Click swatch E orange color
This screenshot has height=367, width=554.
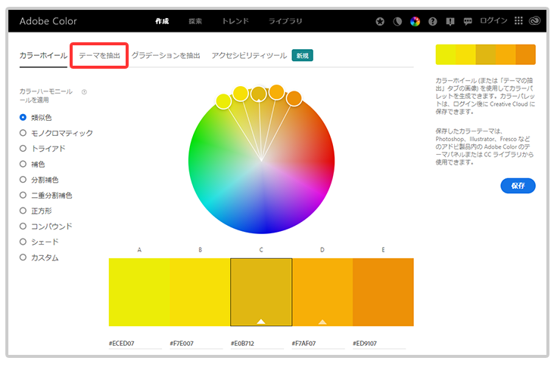[383, 292]
